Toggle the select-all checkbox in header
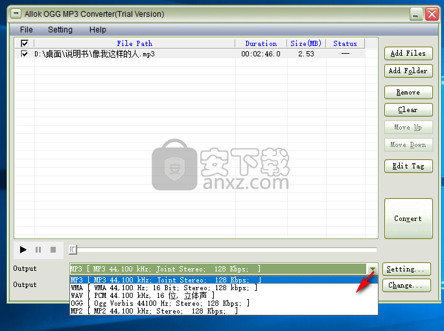 [25, 43]
